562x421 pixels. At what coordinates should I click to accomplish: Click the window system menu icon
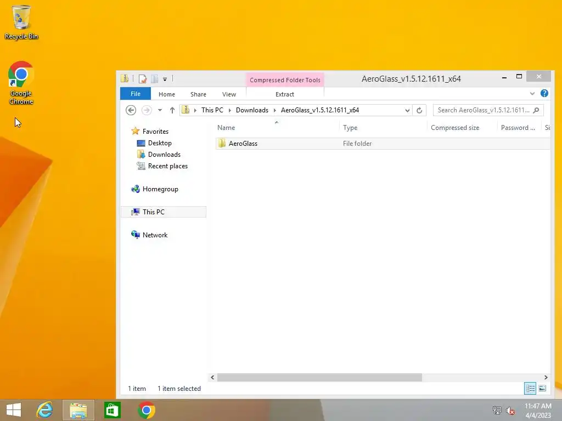pos(125,78)
